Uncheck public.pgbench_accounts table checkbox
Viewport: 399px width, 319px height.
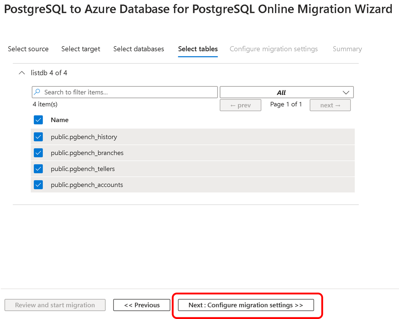tap(39, 185)
